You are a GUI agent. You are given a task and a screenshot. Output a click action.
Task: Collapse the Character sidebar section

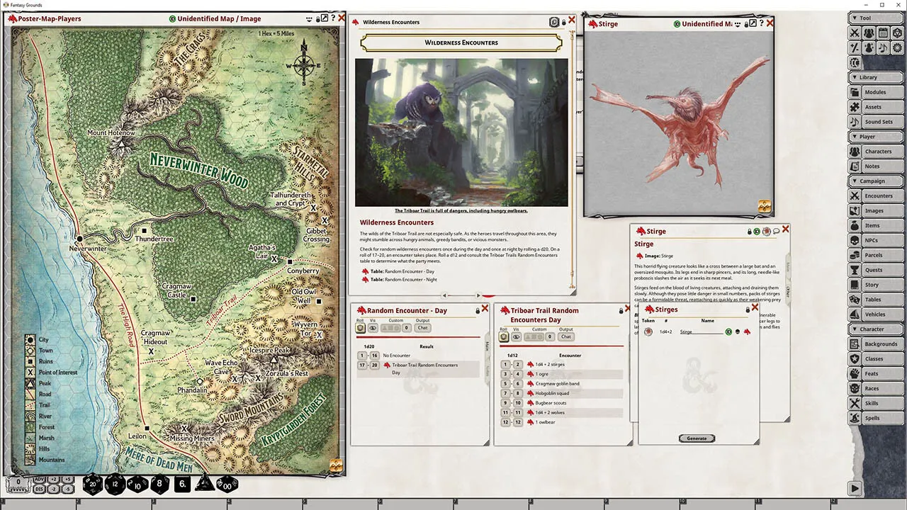coord(877,329)
